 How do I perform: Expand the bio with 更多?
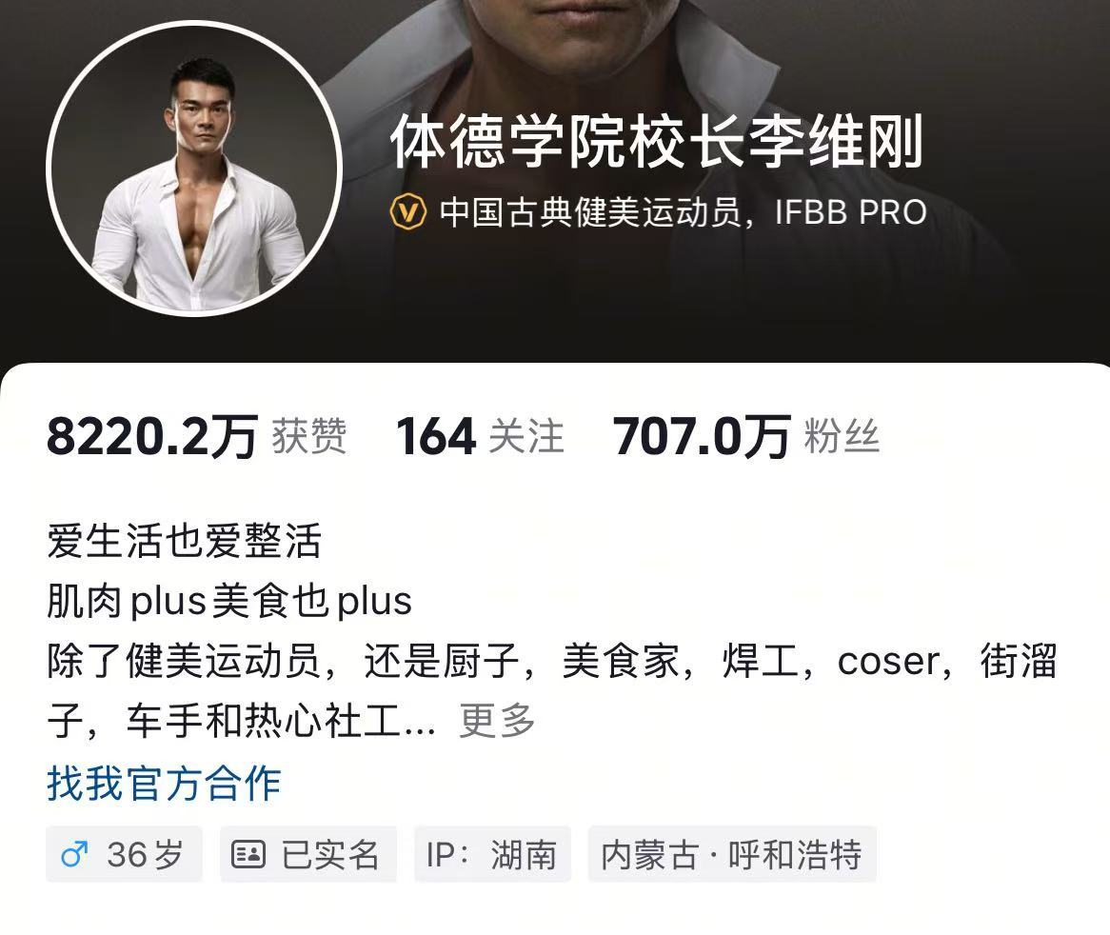tap(497, 721)
